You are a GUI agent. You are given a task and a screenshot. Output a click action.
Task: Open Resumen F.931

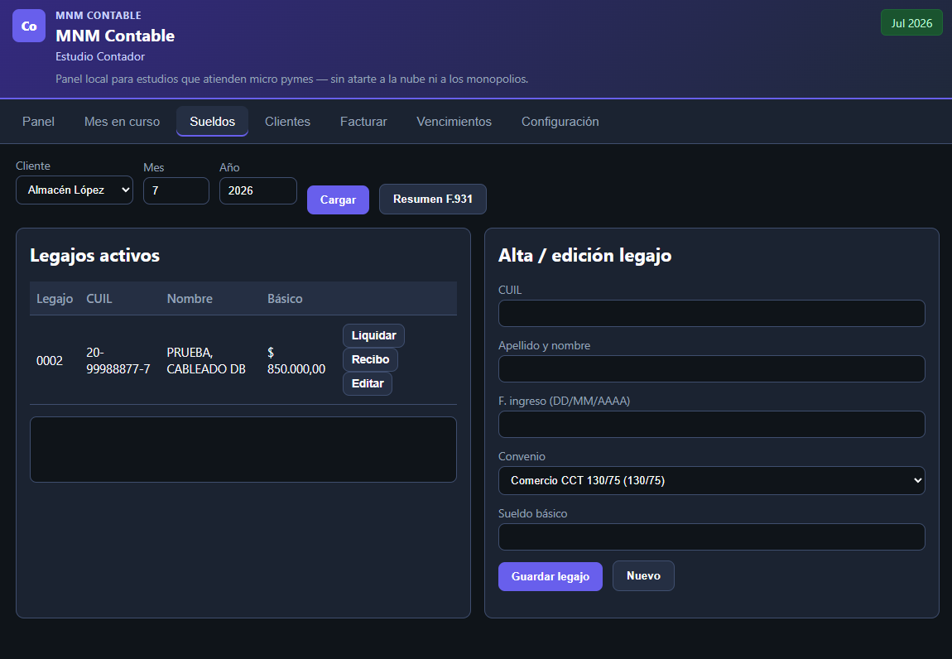[433, 200]
